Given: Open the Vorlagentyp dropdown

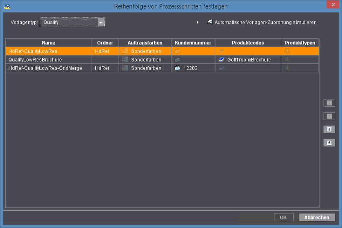Looking at the screenshot, I should tap(100, 22).
